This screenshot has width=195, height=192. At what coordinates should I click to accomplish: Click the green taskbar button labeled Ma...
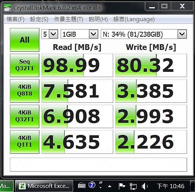coord(6,186)
